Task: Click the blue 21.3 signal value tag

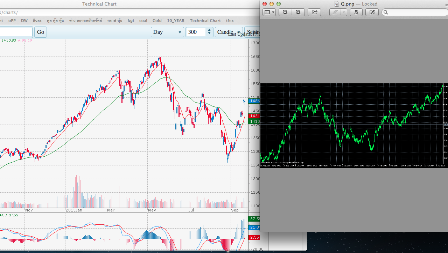Action: click(x=254, y=228)
